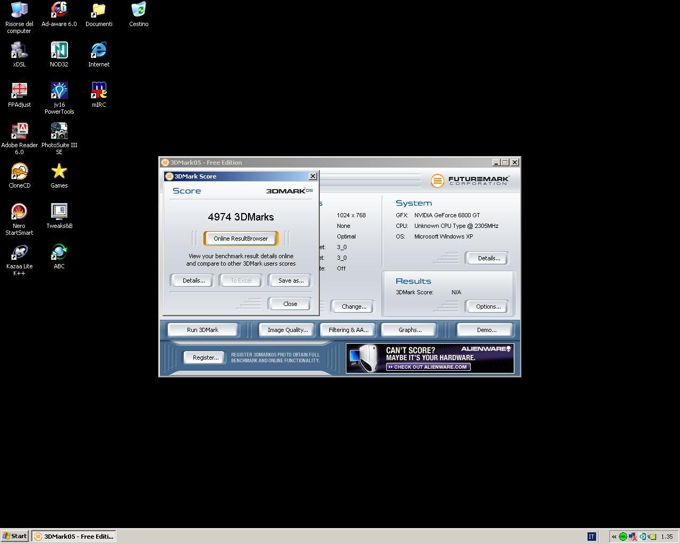680x544 pixels.
Task: Click the Microsoft Windows XP text
Action: pos(444,236)
